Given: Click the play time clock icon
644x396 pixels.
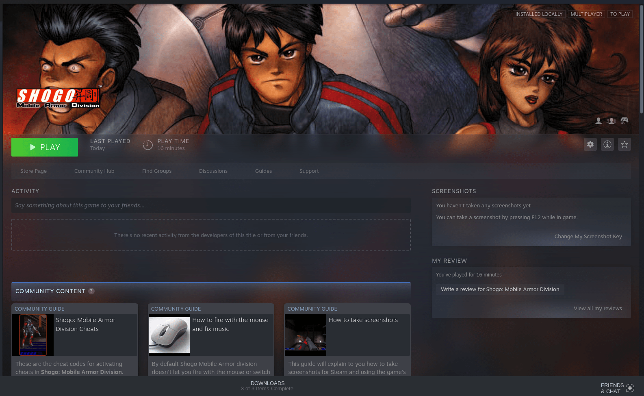Looking at the screenshot, I should coord(148,145).
